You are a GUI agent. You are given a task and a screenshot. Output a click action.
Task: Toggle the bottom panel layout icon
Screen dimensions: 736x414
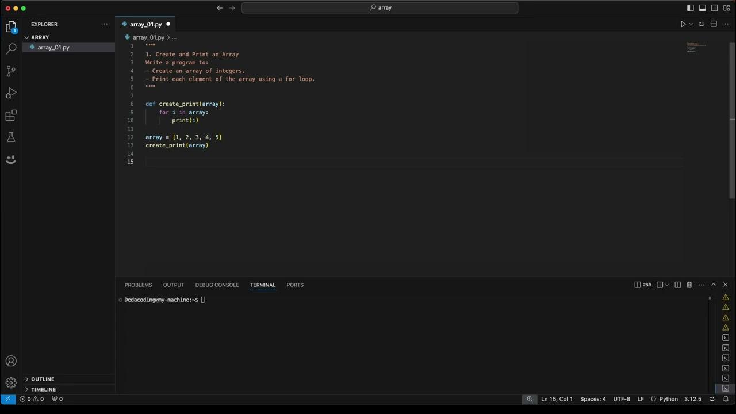coord(703,8)
